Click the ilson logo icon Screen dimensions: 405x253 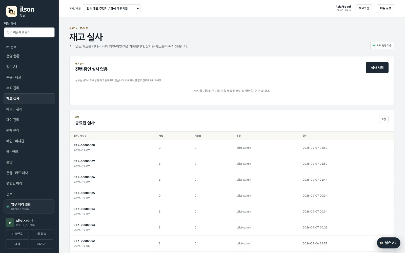coord(12,11)
